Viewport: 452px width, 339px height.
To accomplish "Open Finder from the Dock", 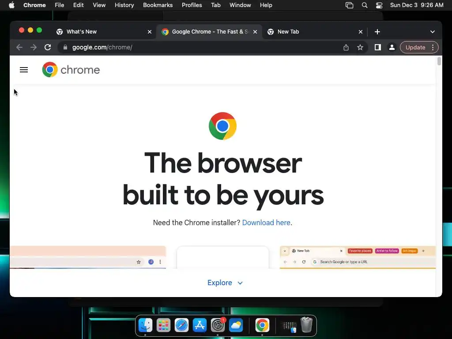I will click(x=145, y=325).
